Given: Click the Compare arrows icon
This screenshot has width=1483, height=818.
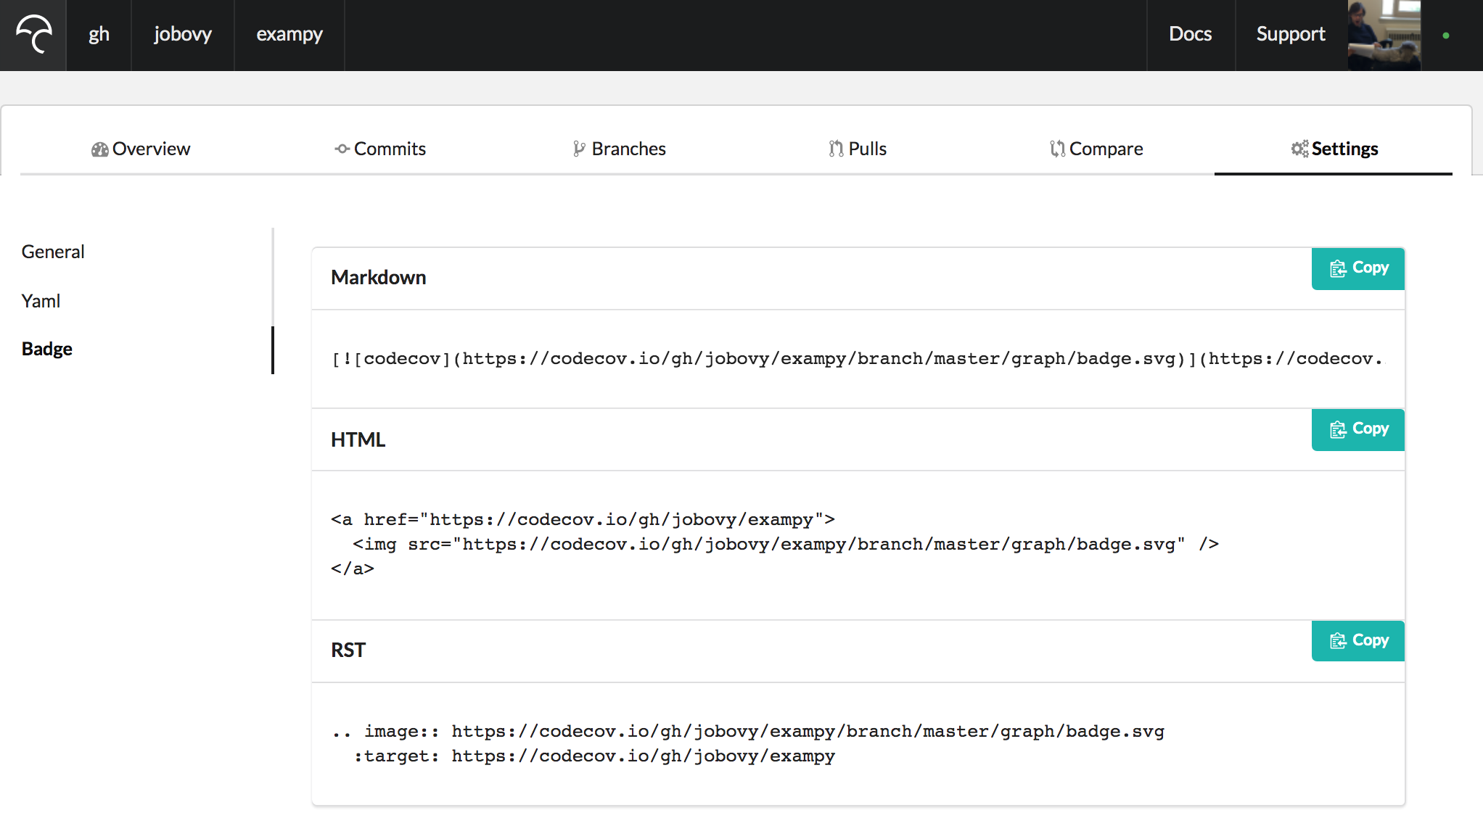Looking at the screenshot, I should pyautogui.click(x=1058, y=149).
